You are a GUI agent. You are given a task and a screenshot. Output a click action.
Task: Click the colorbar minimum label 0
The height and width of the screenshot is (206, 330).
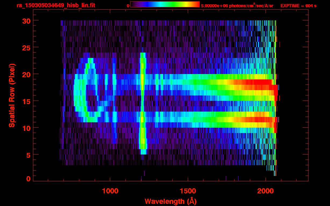coord(128,6)
